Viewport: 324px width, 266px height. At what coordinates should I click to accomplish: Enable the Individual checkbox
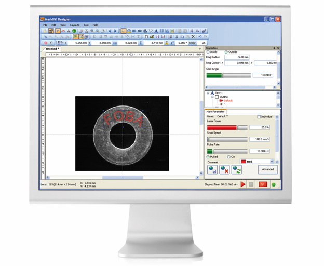coord(259,117)
